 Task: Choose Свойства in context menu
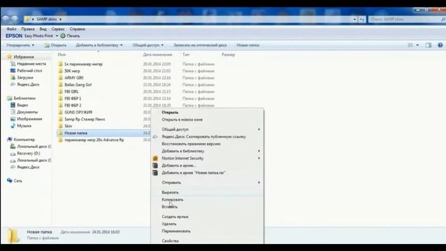[x=170, y=241]
